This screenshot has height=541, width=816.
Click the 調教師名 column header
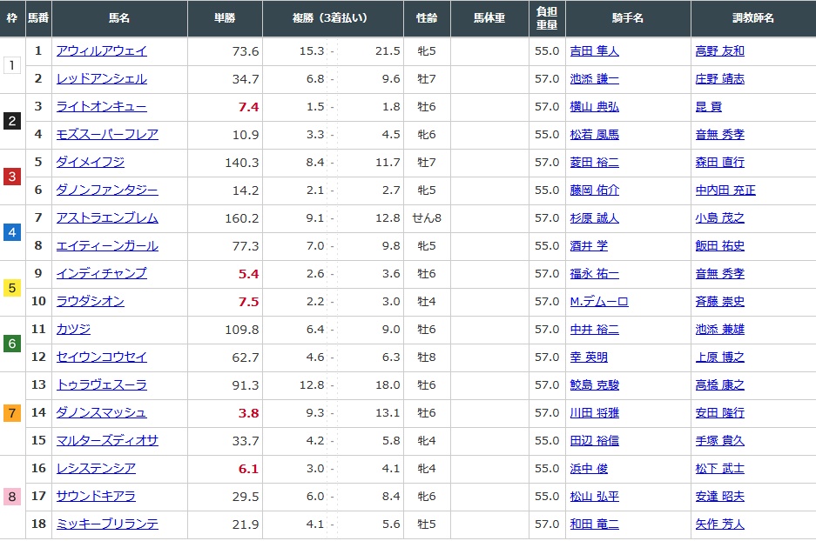[752, 18]
